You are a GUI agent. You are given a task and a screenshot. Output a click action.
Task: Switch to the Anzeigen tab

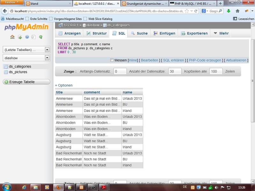[69, 33]
